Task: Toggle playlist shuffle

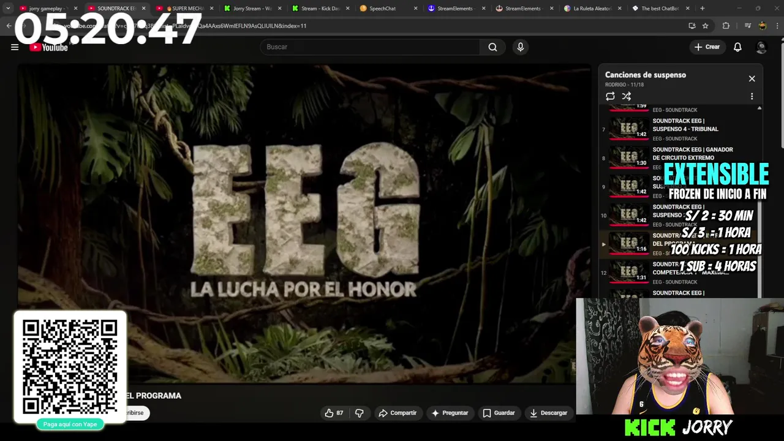Action: tap(627, 96)
